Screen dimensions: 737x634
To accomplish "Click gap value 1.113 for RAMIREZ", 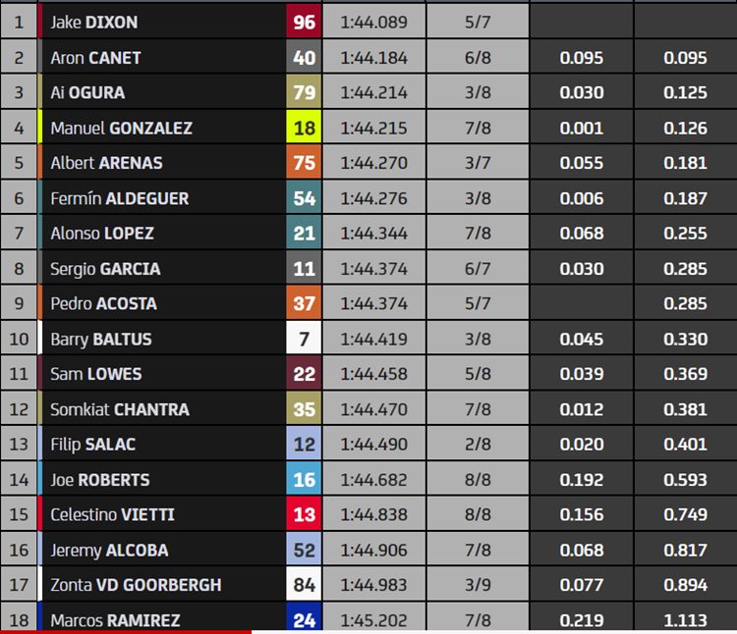I will (685, 620).
